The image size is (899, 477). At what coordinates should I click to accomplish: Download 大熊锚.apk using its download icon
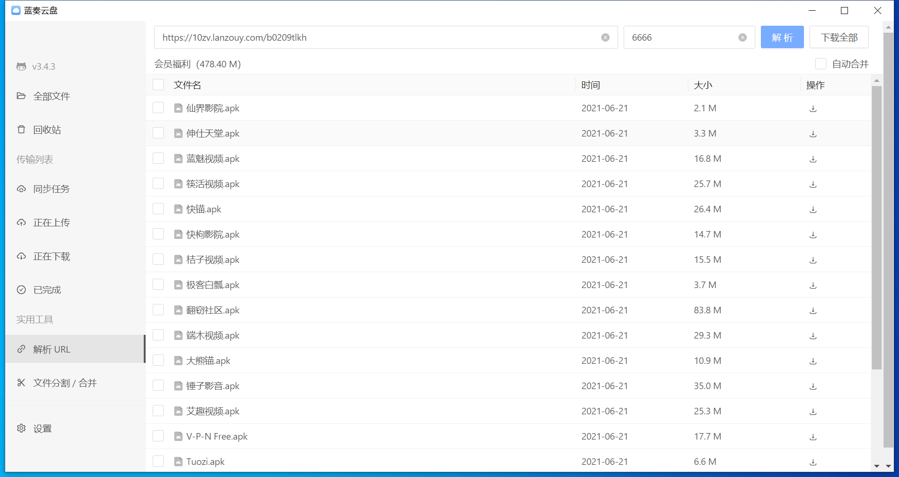pyautogui.click(x=813, y=361)
